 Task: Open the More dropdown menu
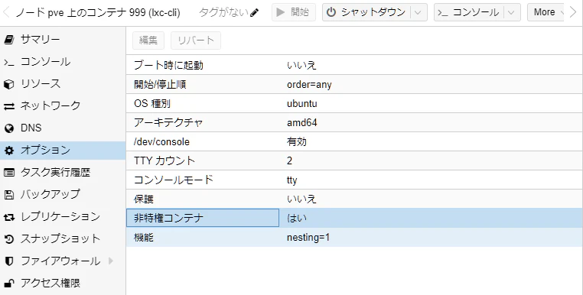546,12
